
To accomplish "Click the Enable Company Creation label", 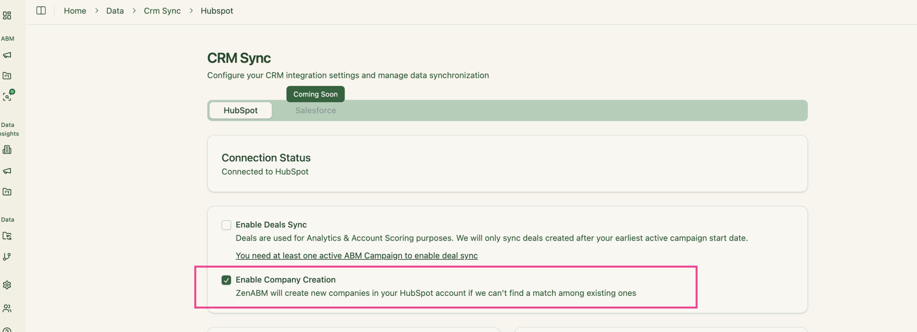I will (285, 280).
